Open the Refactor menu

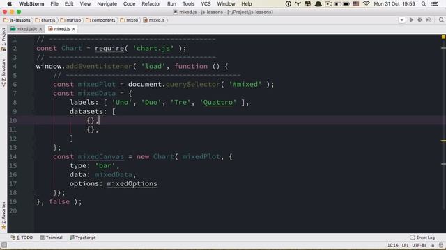click(x=151, y=3)
